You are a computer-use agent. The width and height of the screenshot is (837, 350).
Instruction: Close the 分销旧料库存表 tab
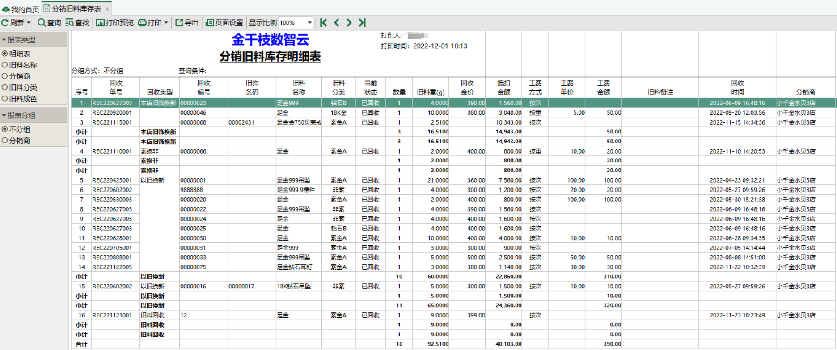tap(107, 9)
